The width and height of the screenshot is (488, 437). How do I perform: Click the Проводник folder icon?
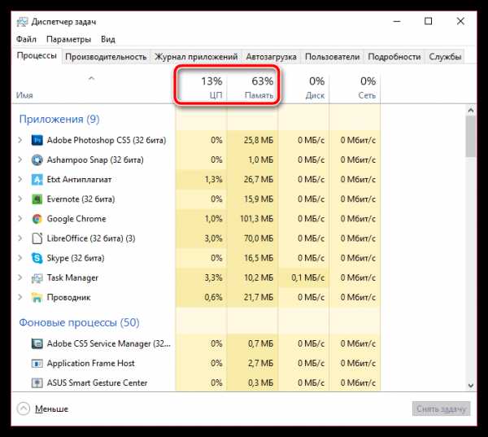(37, 298)
